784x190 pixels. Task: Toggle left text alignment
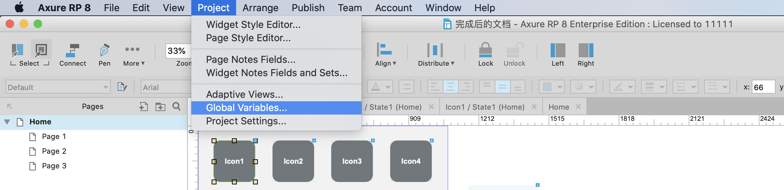click(435, 87)
